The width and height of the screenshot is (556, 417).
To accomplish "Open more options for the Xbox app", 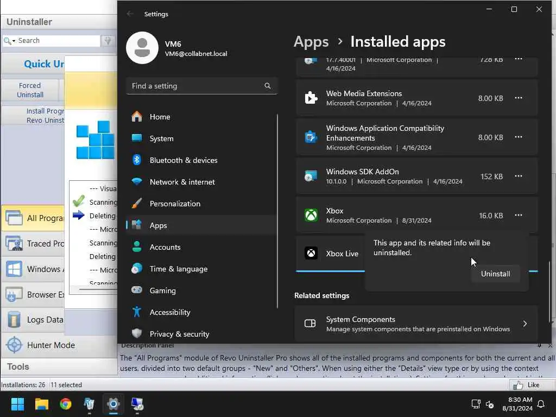I will pos(519,215).
